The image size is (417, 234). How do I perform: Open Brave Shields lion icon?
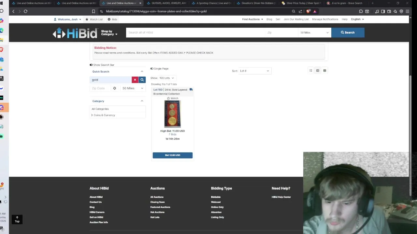(x=308, y=11)
